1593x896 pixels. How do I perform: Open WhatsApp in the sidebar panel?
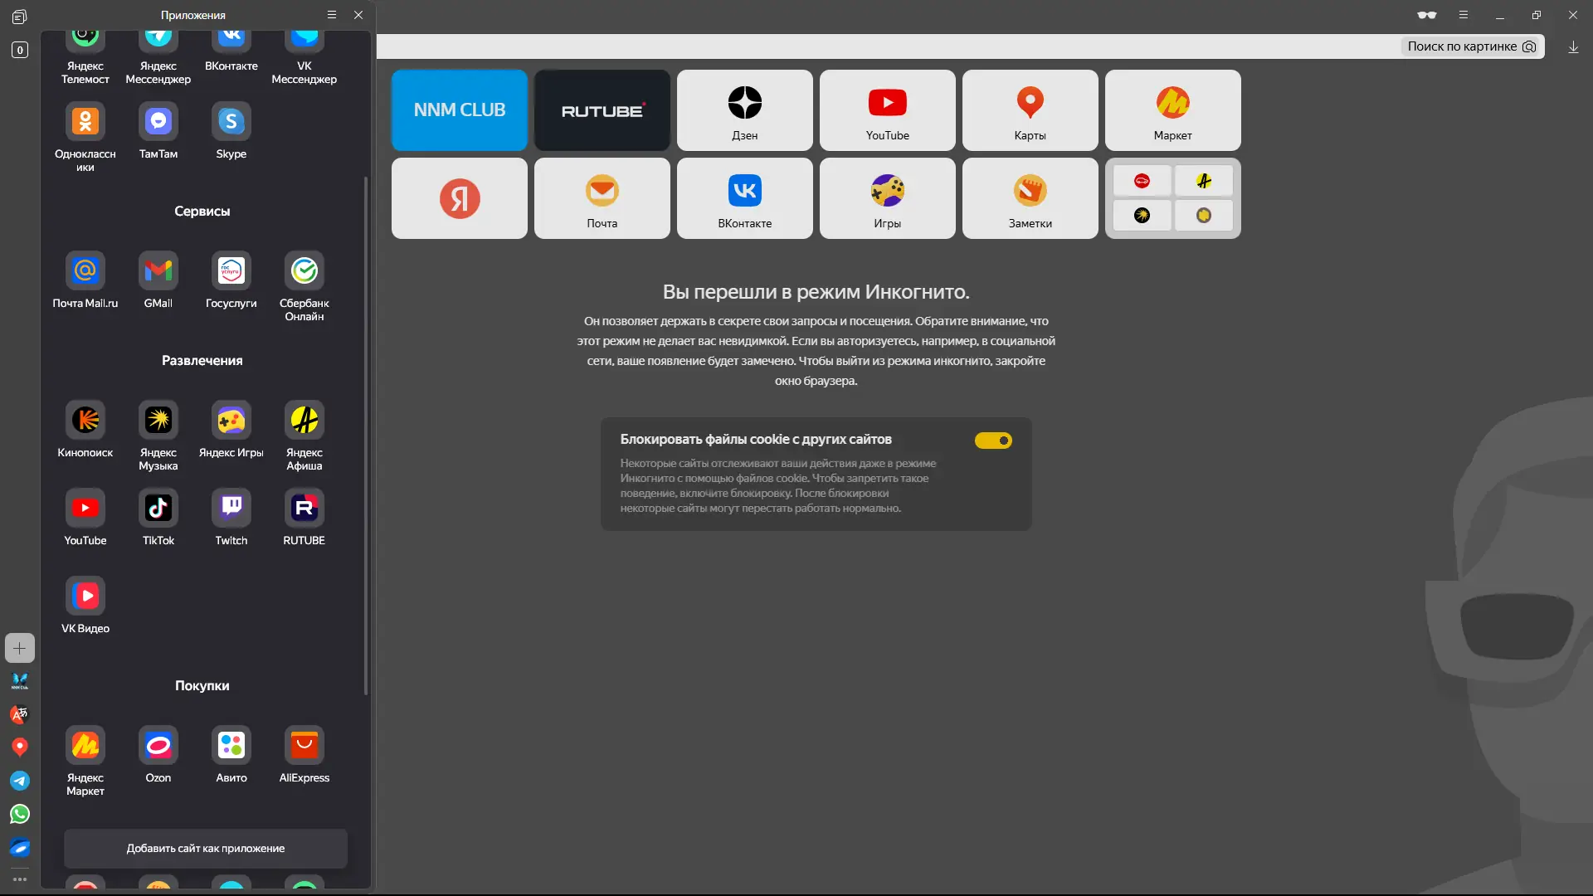(x=19, y=814)
